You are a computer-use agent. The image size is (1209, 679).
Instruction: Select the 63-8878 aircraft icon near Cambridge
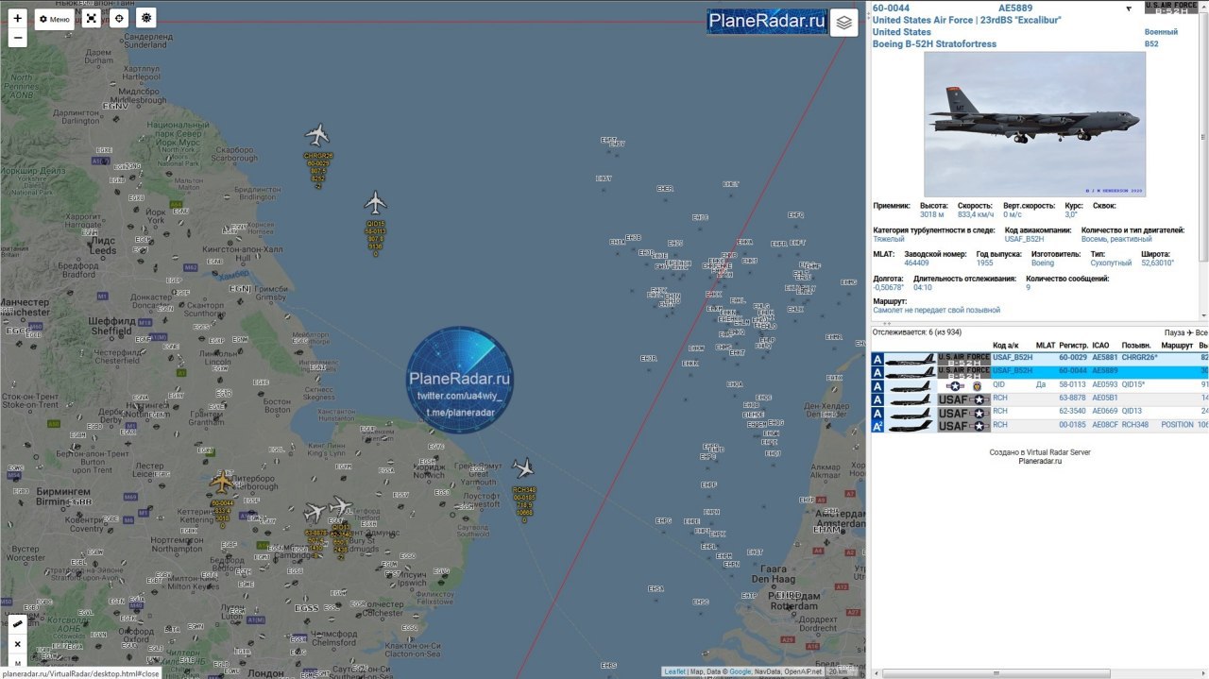pos(315,513)
